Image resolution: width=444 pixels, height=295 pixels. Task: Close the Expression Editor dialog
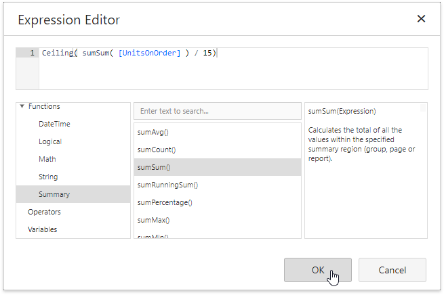point(421,19)
